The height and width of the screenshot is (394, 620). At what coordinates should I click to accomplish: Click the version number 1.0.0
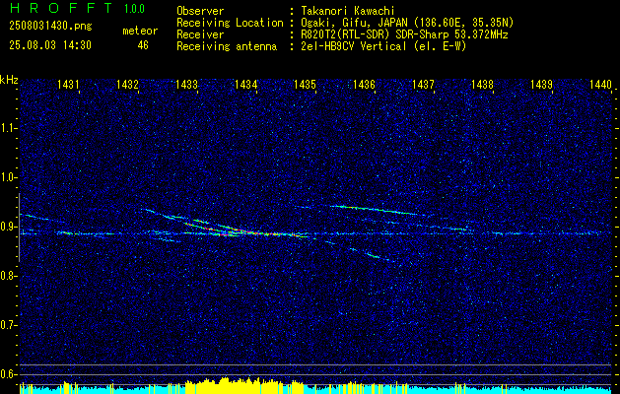coord(134,9)
